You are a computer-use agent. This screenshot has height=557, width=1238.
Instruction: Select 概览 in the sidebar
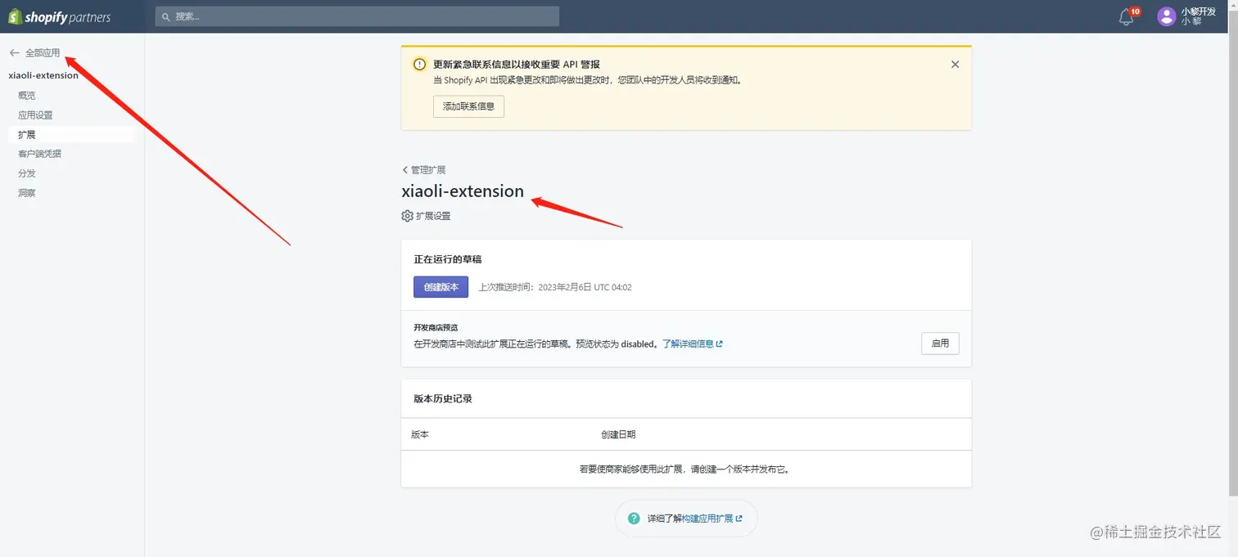26,94
